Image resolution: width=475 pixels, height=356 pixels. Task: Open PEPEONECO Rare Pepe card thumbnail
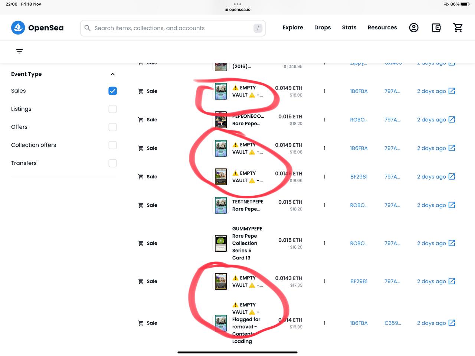pos(221,120)
